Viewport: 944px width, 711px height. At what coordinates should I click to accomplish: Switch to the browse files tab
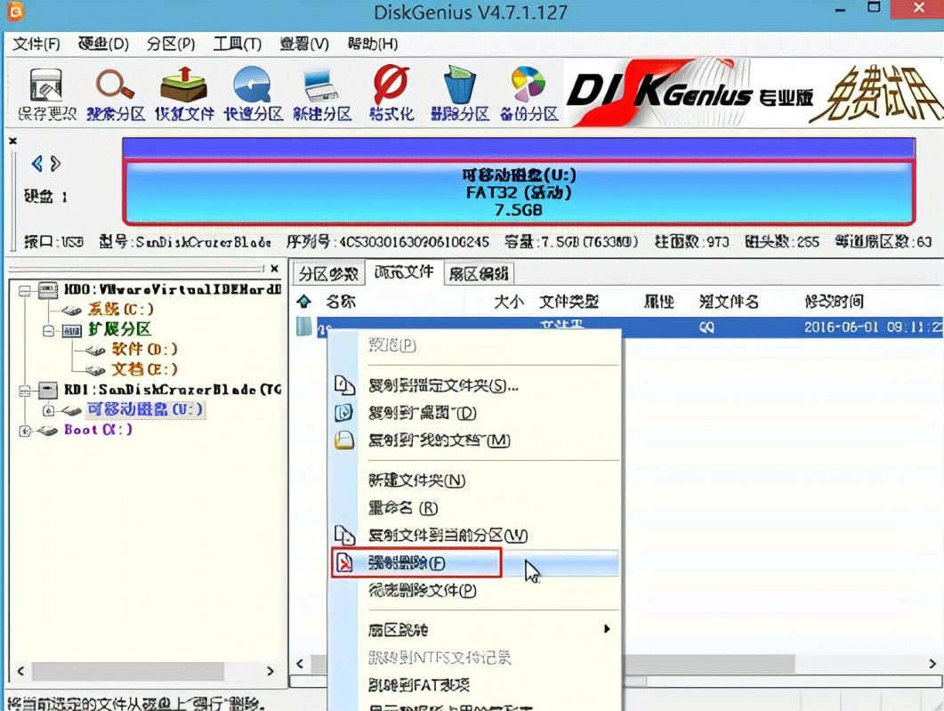[404, 272]
